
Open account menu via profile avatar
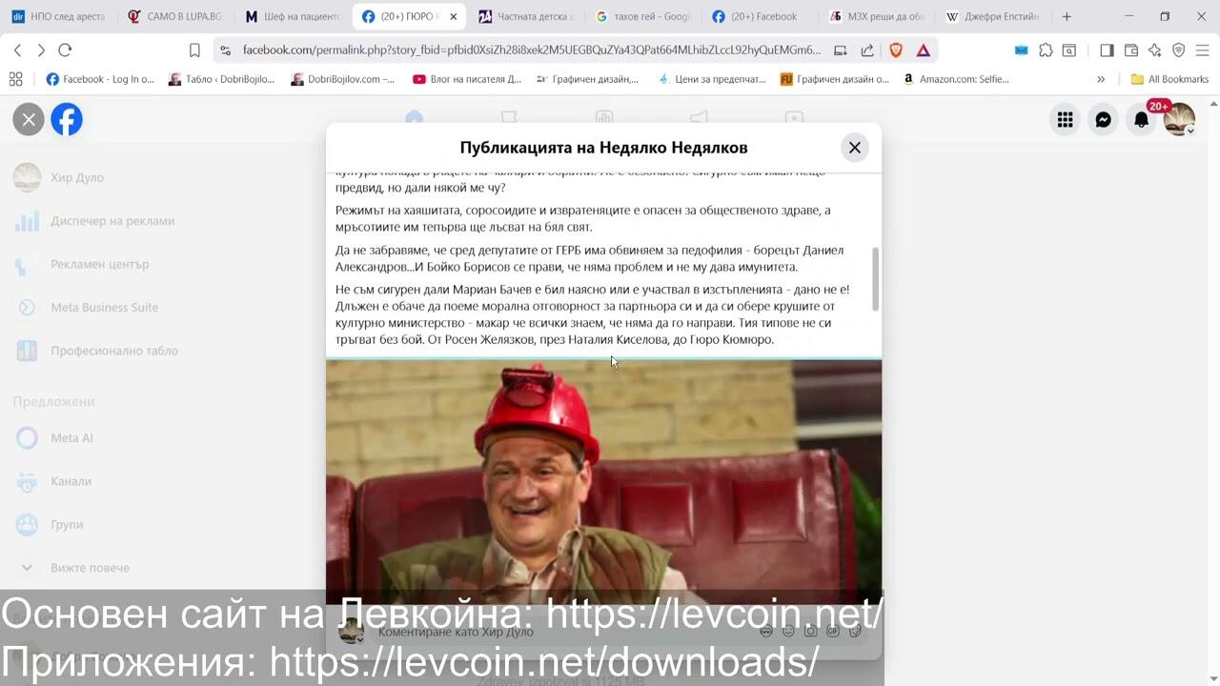click(1179, 120)
